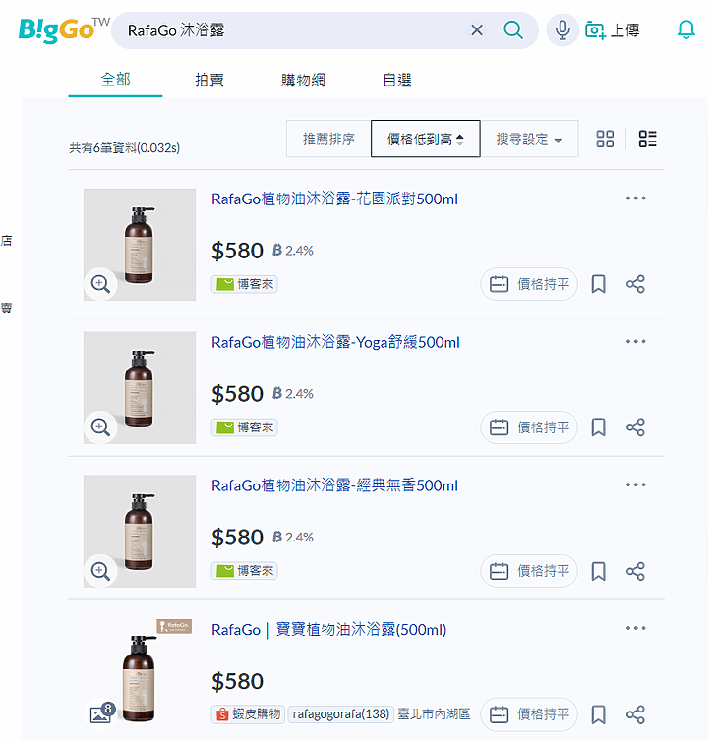Click 博客來 store tag on 花園派對500ml
The height and width of the screenshot is (740, 708).
tap(244, 284)
